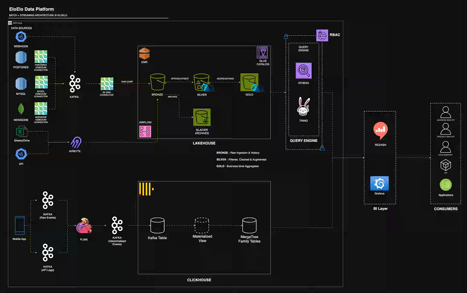Select the Athena query engine icon

coord(303,71)
